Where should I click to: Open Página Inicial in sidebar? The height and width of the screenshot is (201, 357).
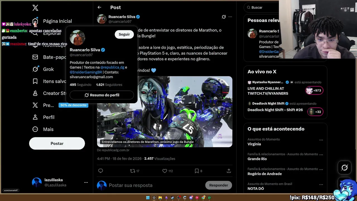coord(52,21)
